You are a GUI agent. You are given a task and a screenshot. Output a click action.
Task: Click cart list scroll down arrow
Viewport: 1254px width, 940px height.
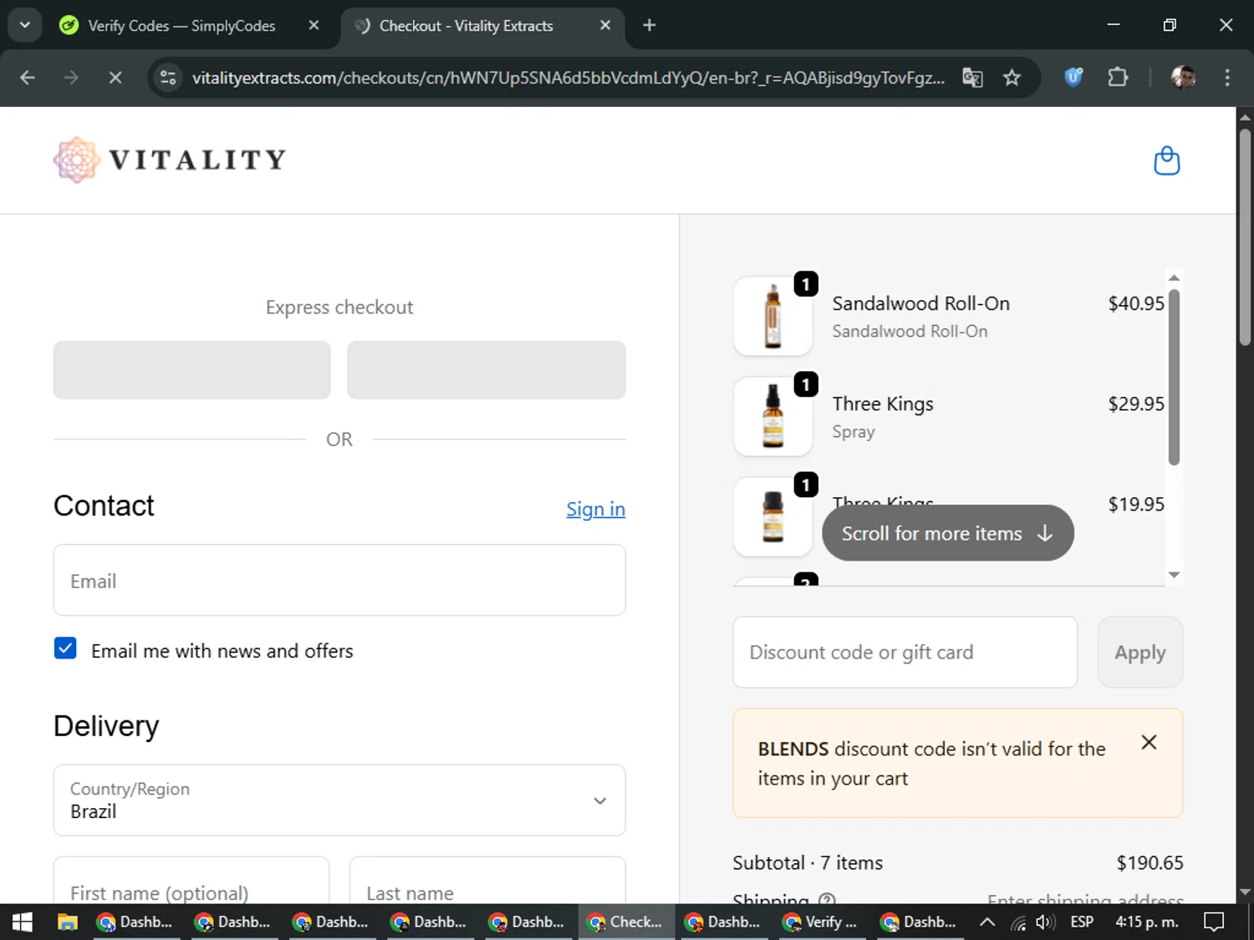click(x=1174, y=574)
